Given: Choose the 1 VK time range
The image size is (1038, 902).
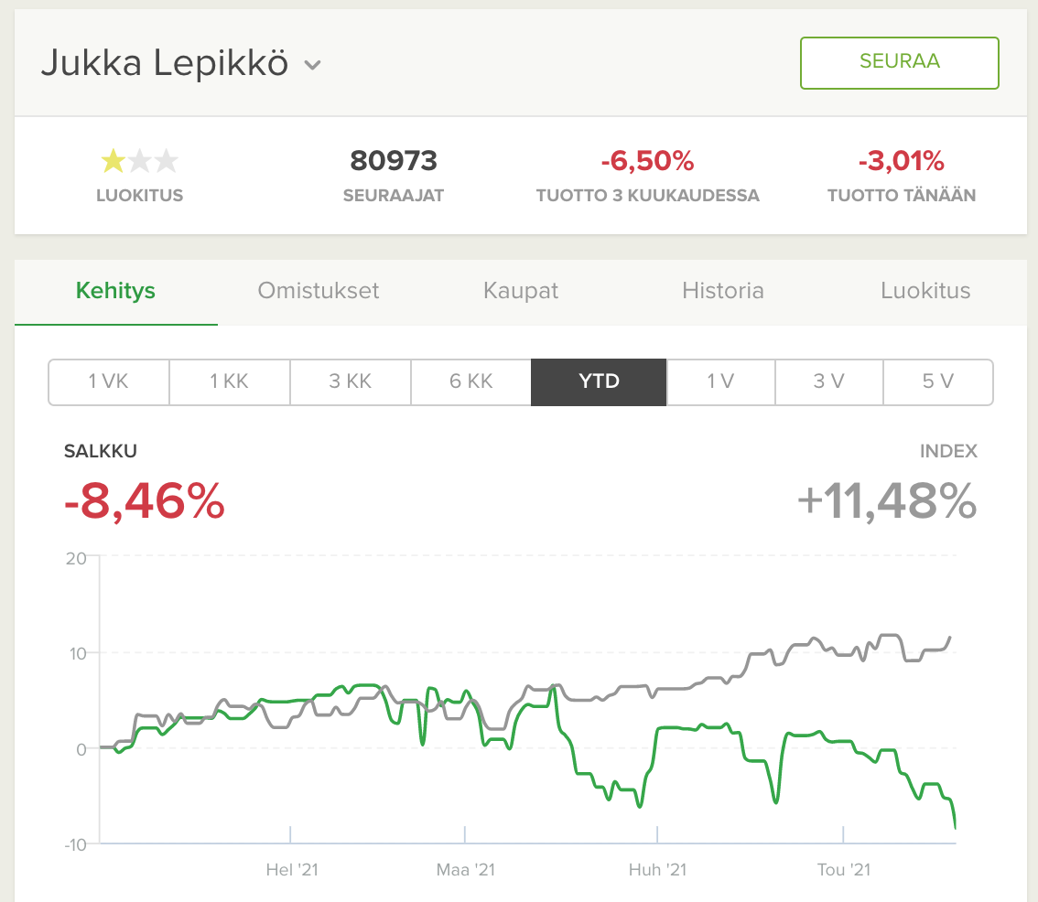Looking at the screenshot, I should click(x=109, y=381).
